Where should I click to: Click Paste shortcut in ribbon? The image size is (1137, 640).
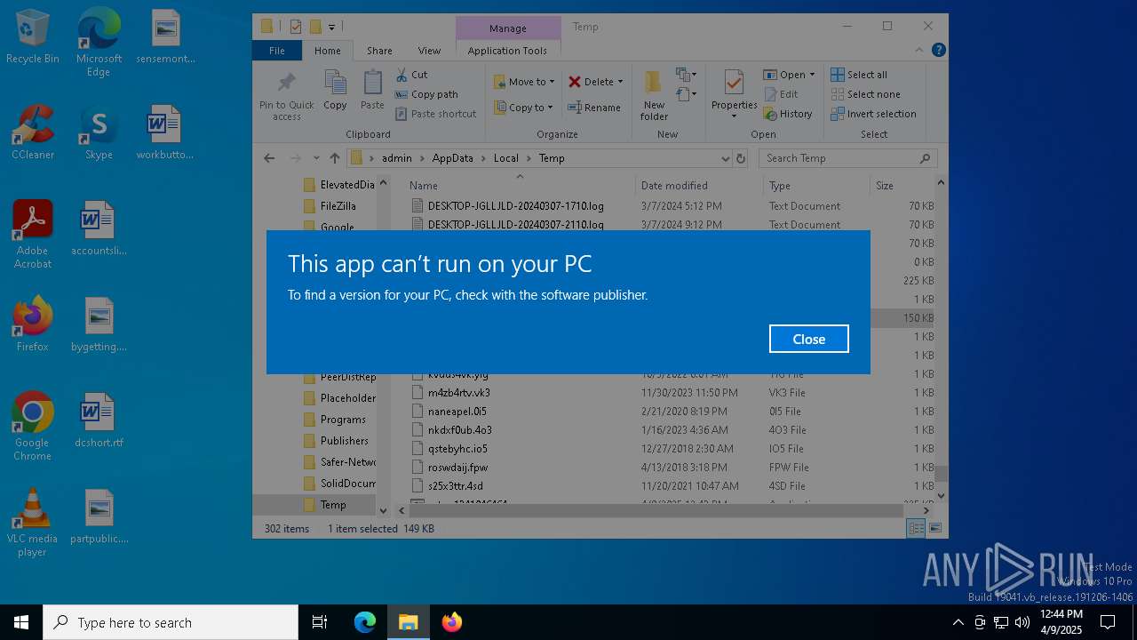click(x=436, y=114)
